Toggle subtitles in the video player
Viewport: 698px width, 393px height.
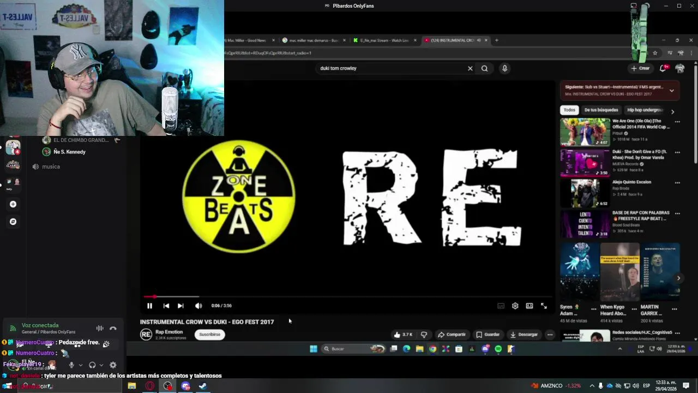501,306
